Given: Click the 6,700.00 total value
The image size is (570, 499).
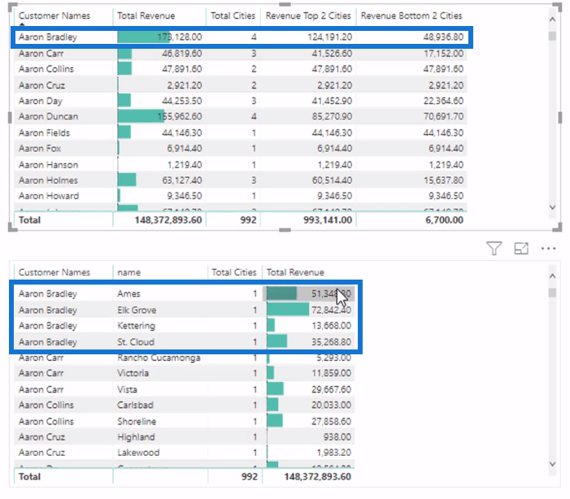Looking at the screenshot, I should pyautogui.click(x=444, y=220).
